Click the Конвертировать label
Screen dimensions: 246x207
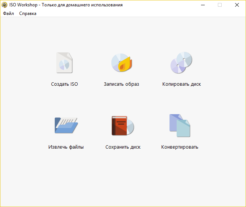click(x=180, y=147)
